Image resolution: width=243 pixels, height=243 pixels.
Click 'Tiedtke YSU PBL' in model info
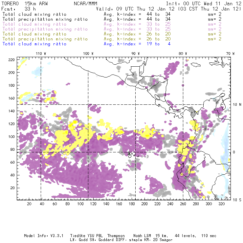coord(86,236)
